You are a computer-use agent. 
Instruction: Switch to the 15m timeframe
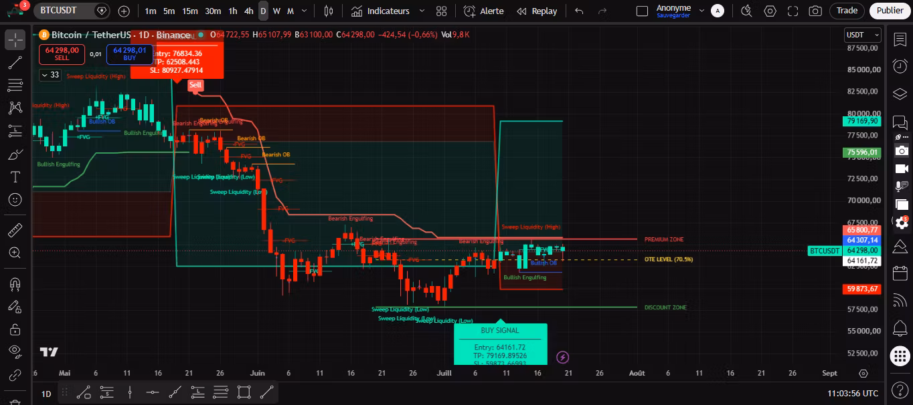click(x=190, y=11)
